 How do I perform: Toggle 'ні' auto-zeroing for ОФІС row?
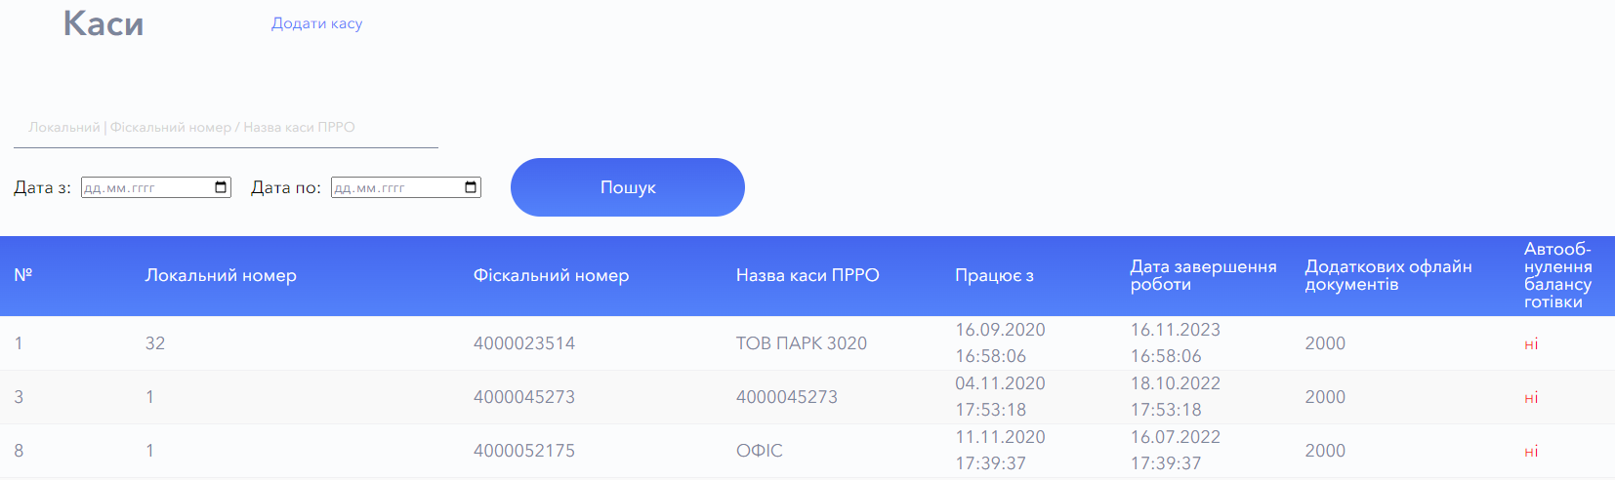pyautogui.click(x=1531, y=452)
